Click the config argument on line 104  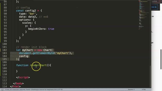(24, 56)
